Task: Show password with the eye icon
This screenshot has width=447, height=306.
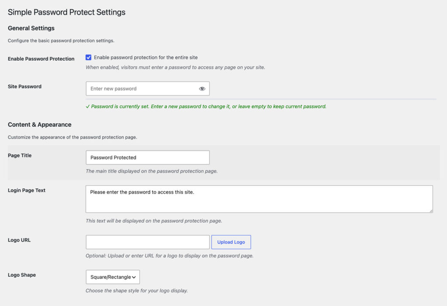Action: tap(202, 89)
